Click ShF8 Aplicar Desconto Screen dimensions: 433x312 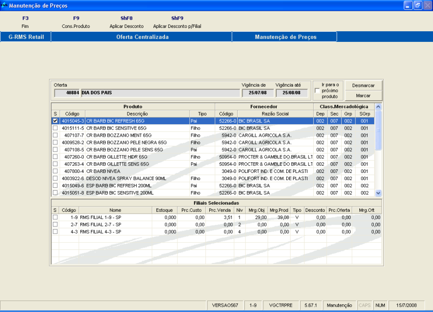coord(127,22)
